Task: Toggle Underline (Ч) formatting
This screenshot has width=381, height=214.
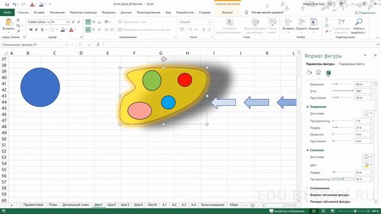Action: tap(42, 30)
